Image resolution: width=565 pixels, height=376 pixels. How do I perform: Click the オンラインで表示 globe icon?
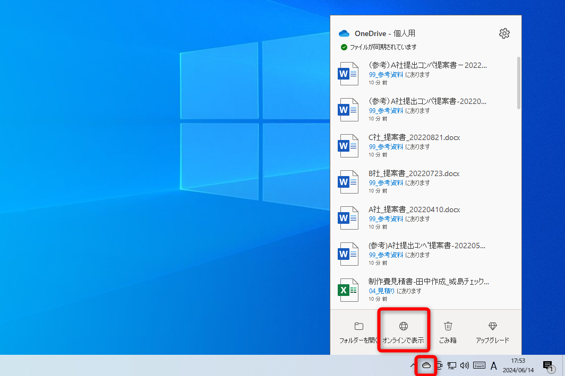coord(404,326)
